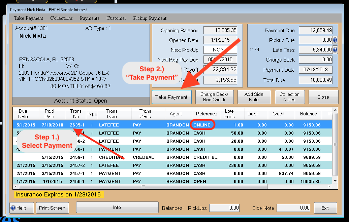Screen dimensions: 349x222
Task: Click the Charge Back/Bad Check button
Action: click(214, 97)
